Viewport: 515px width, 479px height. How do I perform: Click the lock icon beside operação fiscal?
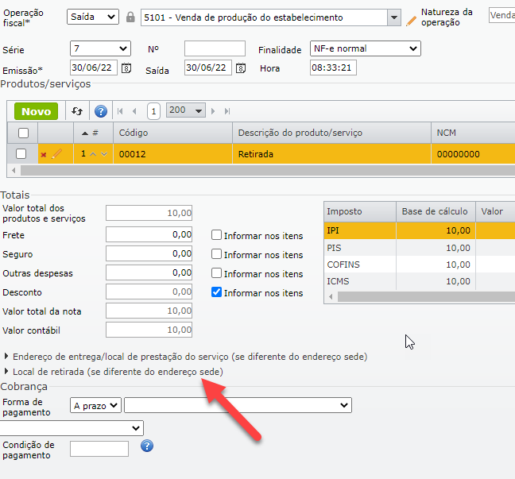[x=131, y=17]
